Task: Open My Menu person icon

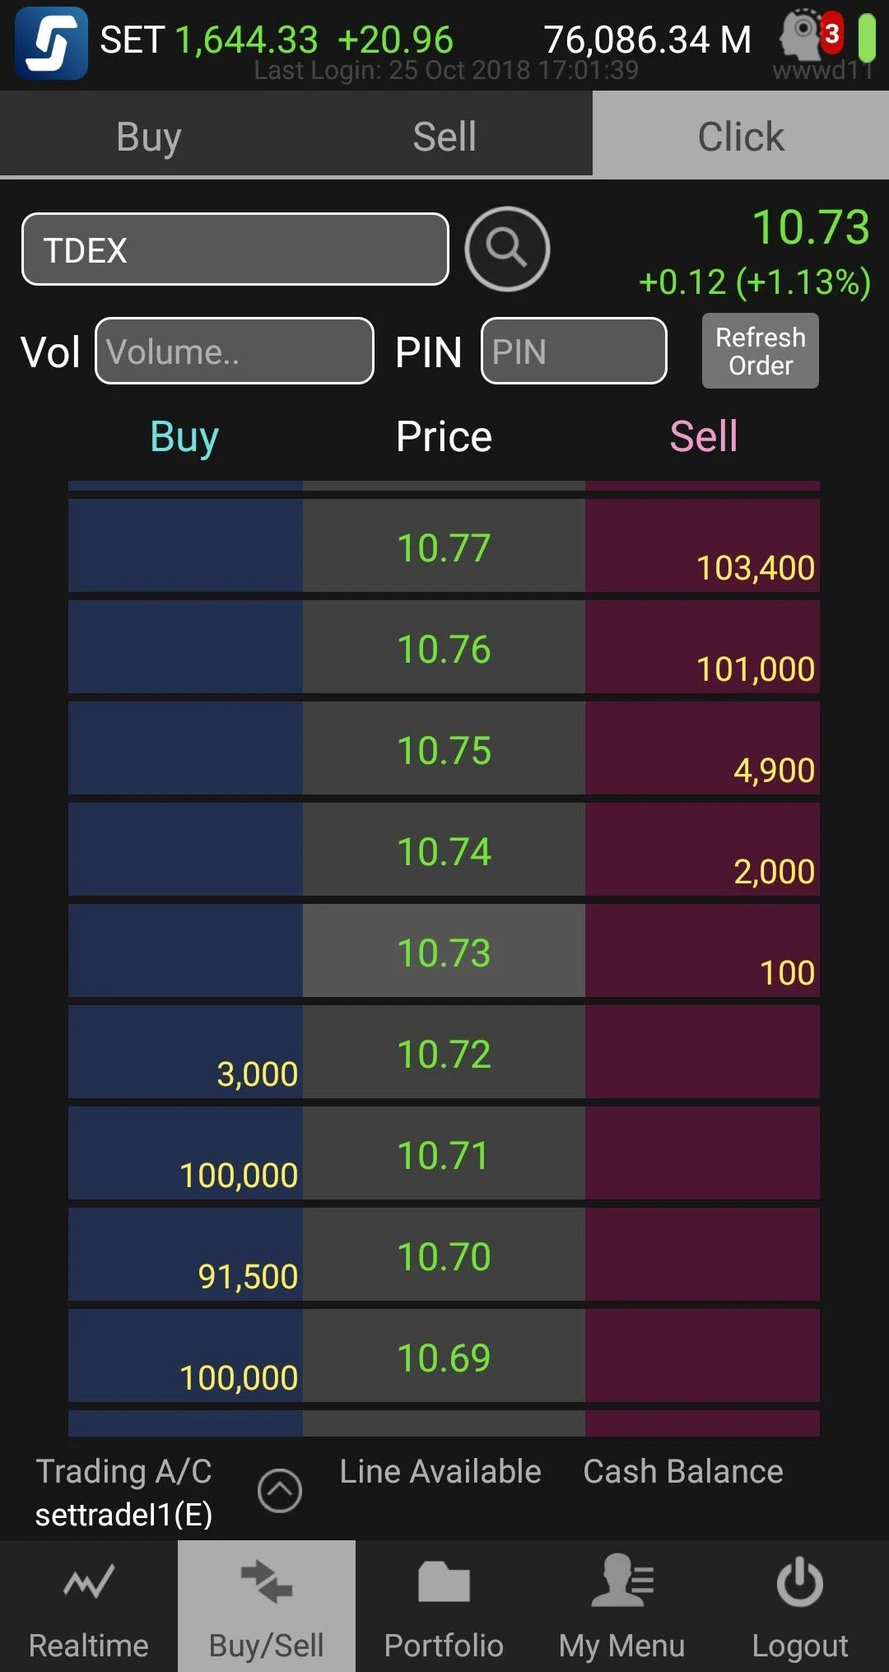Action: click(x=621, y=1582)
